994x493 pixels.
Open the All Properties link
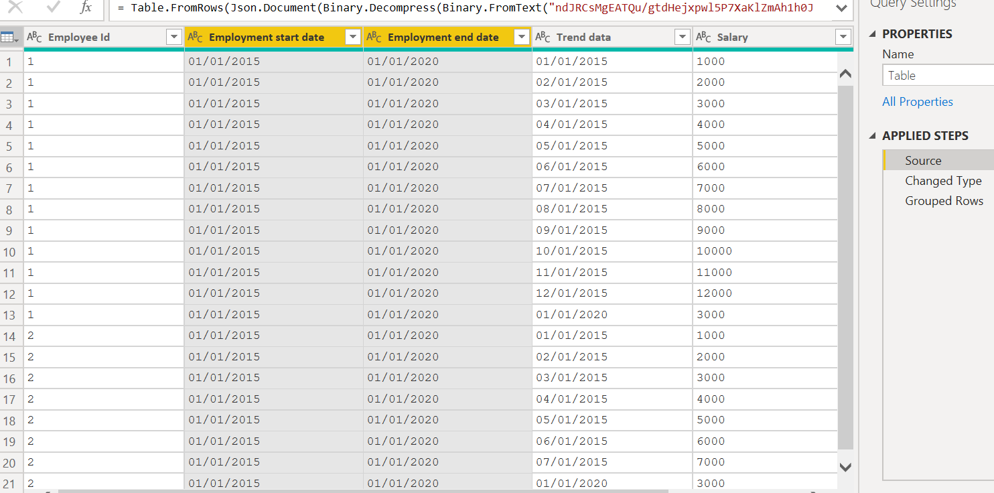917,102
